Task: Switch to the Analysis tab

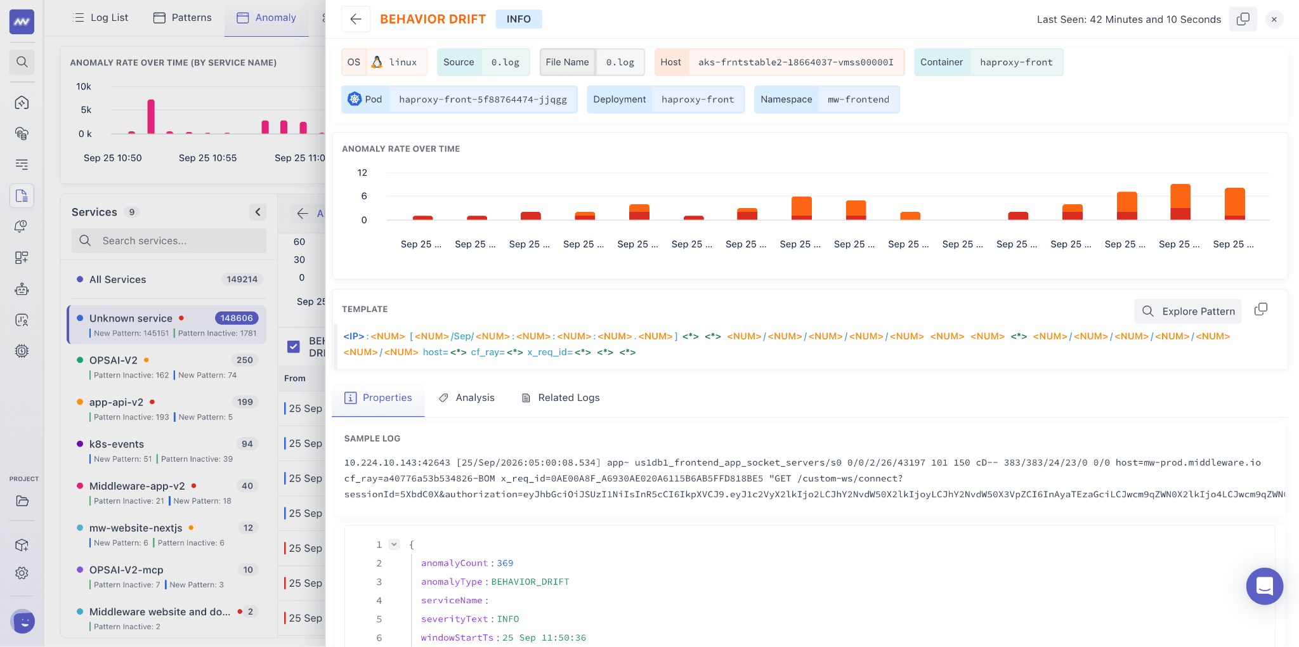Action: [x=467, y=398]
